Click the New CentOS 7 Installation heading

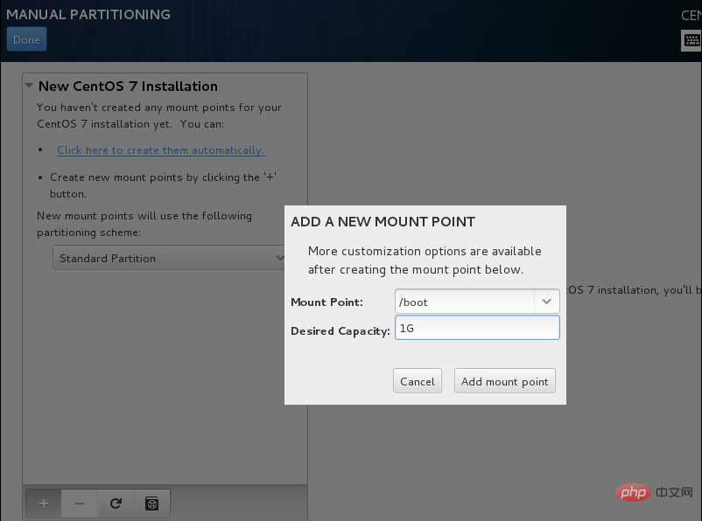tap(128, 86)
